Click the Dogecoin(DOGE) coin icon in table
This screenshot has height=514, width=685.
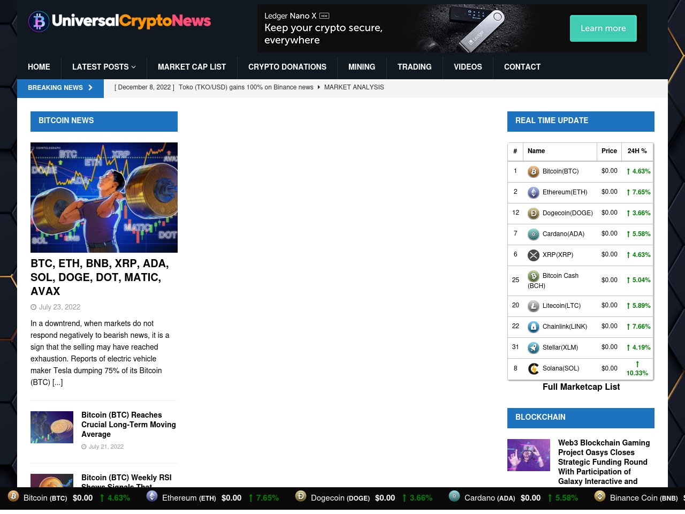(x=534, y=214)
